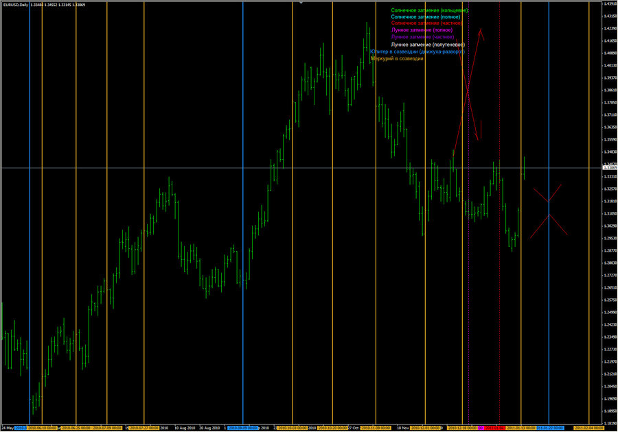The height and width of the screenshot is (432, 618).
Task: Click price scale value 1.38610
Action: [610, 90]
